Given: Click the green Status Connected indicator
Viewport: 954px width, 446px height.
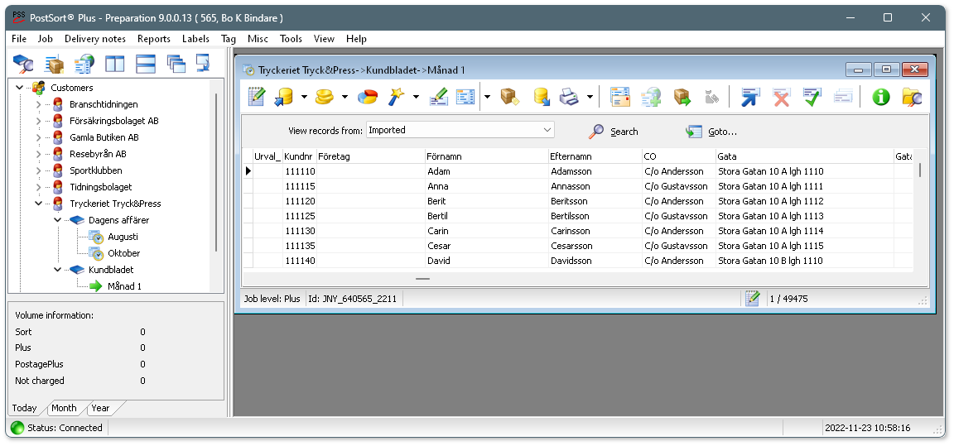Looking at the screenshot, I should pyautogui.click(x=17, y=428).
